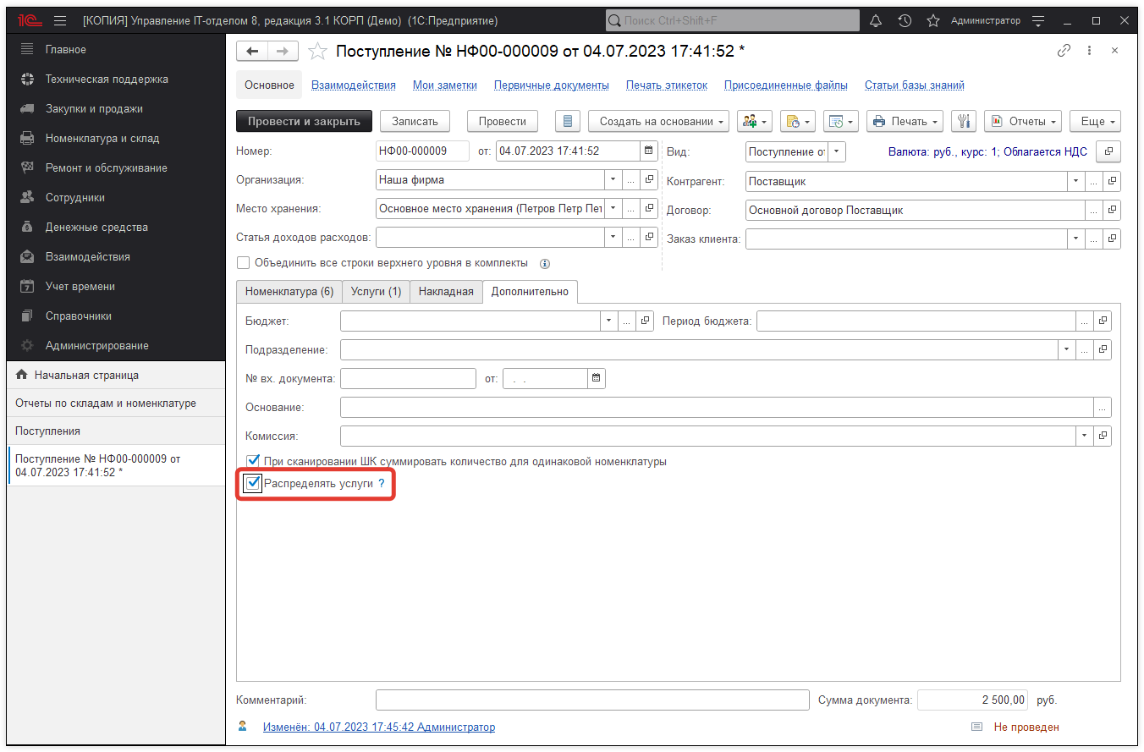Click the notifications bell icon
The image size is (1144, 752).
(876, 20)
